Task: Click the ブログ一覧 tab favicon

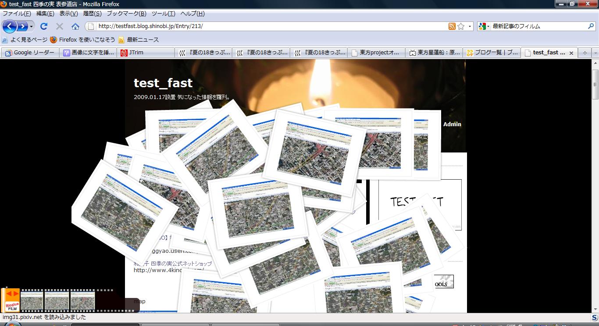Action: (x=470, y=53)
